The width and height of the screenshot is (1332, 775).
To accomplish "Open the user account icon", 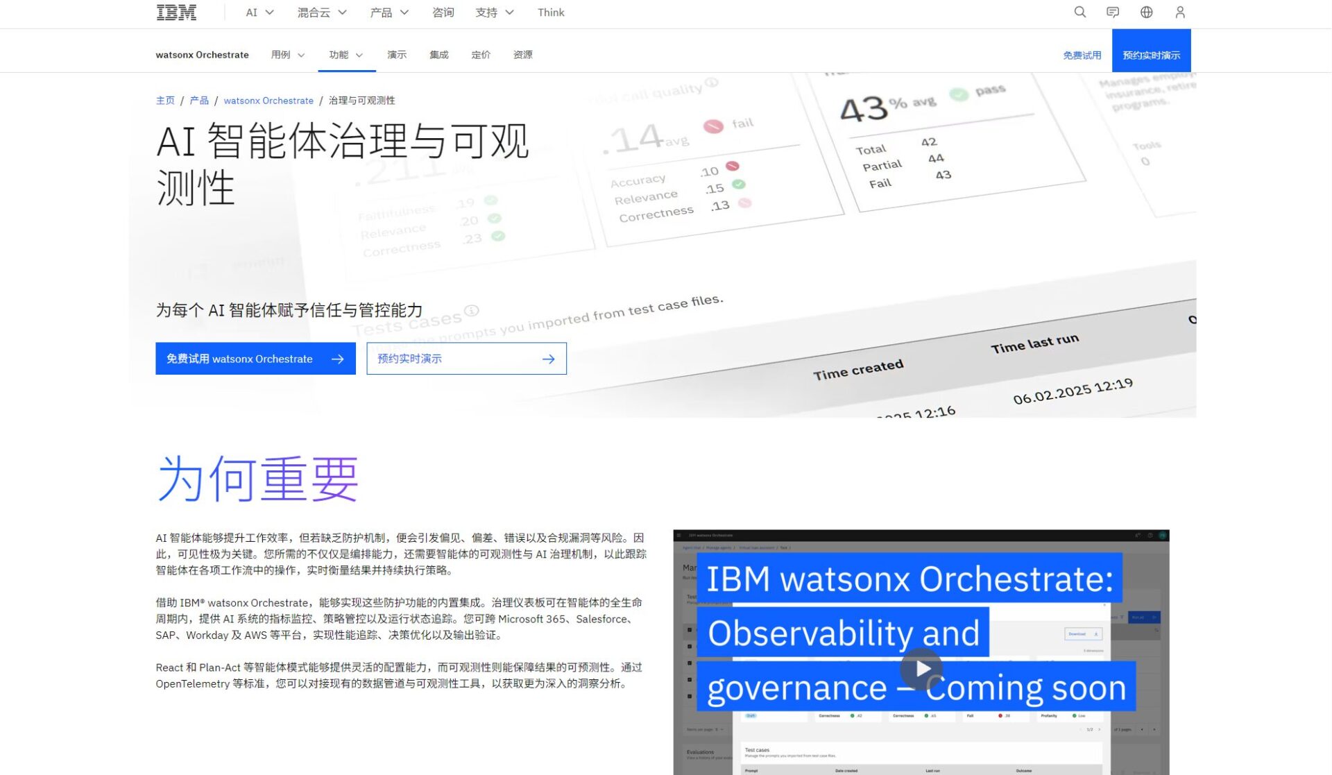I will 1179,12.
